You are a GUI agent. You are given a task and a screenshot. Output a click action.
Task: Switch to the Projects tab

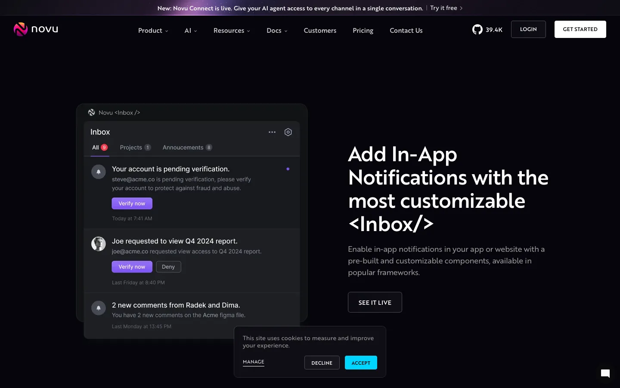135,147
